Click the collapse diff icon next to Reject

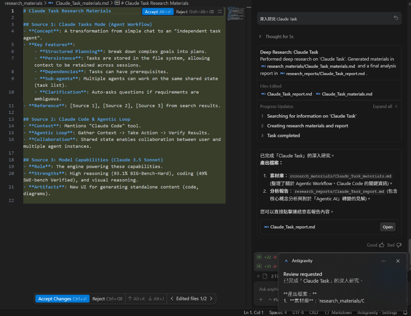tap(219, 11)
